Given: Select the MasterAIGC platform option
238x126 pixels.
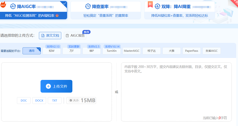Looking at the screenshot, I should coord(131,51).
